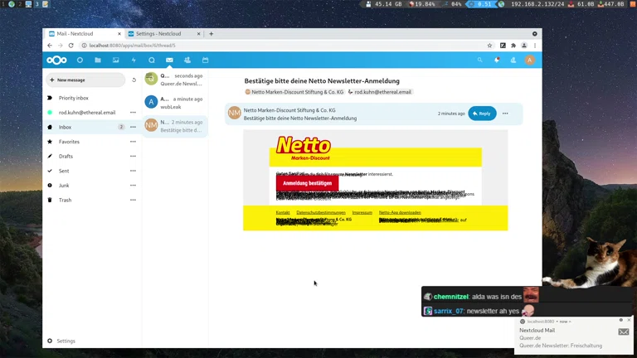The width and height of the screenshot is (637, 358).
Task: Open the Chrome three-dot menu
Action: (535, 46)
